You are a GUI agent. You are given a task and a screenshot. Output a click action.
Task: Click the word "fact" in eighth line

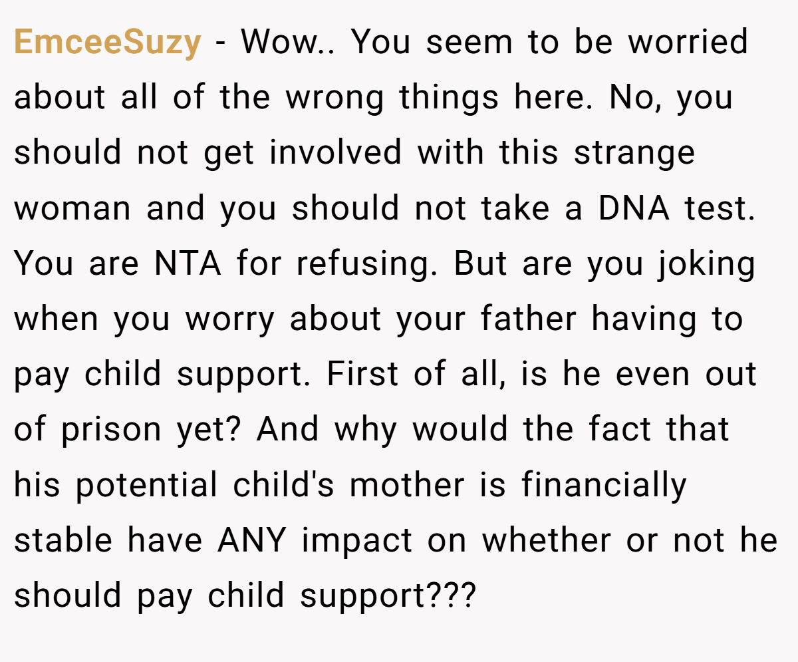tap(619, 430)
